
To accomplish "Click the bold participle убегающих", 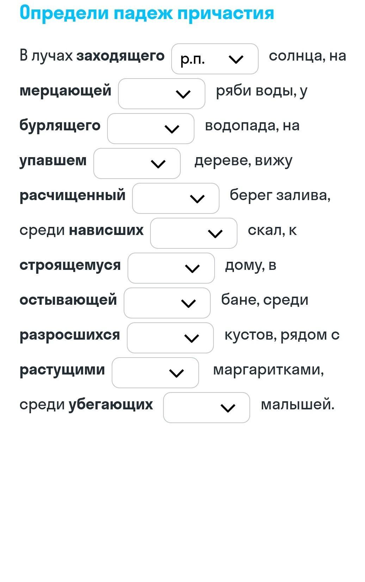I will click(111, 404).
